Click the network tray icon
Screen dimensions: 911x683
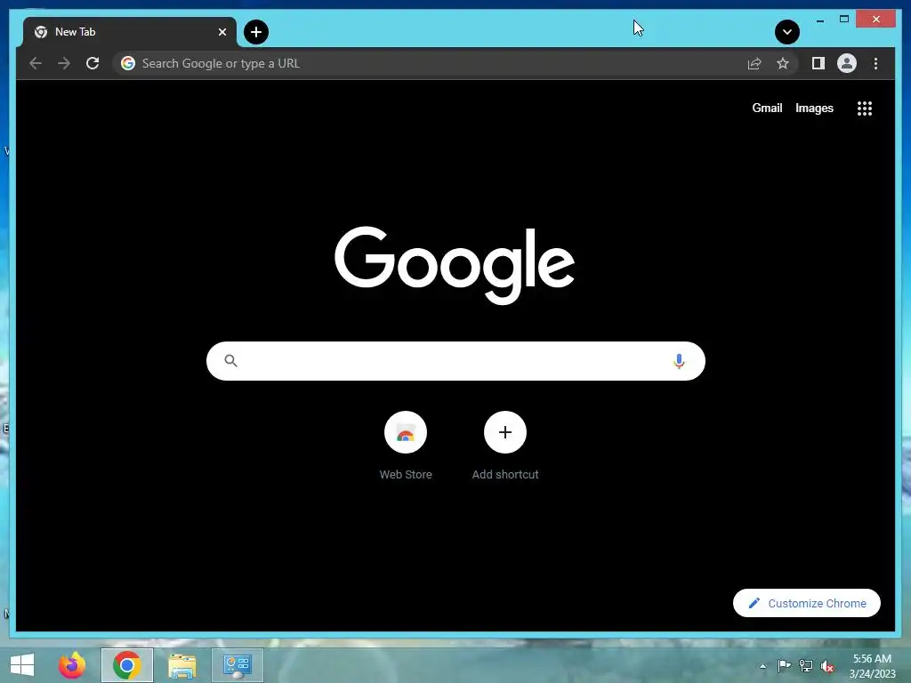(x=806, y=665)
